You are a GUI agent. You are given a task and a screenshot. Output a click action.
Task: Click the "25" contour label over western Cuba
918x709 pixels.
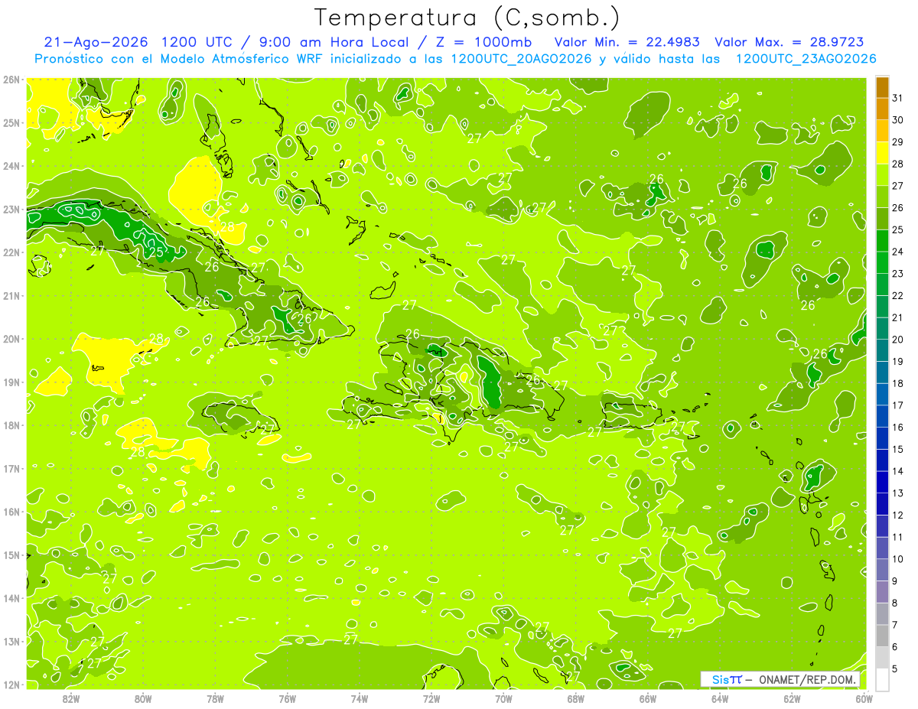click(x=156, y=252)
